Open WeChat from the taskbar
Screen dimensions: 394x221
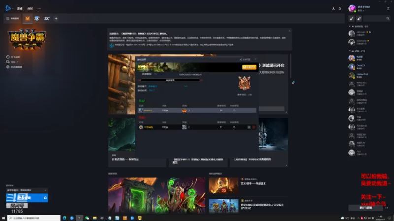(x=87, y=218)
